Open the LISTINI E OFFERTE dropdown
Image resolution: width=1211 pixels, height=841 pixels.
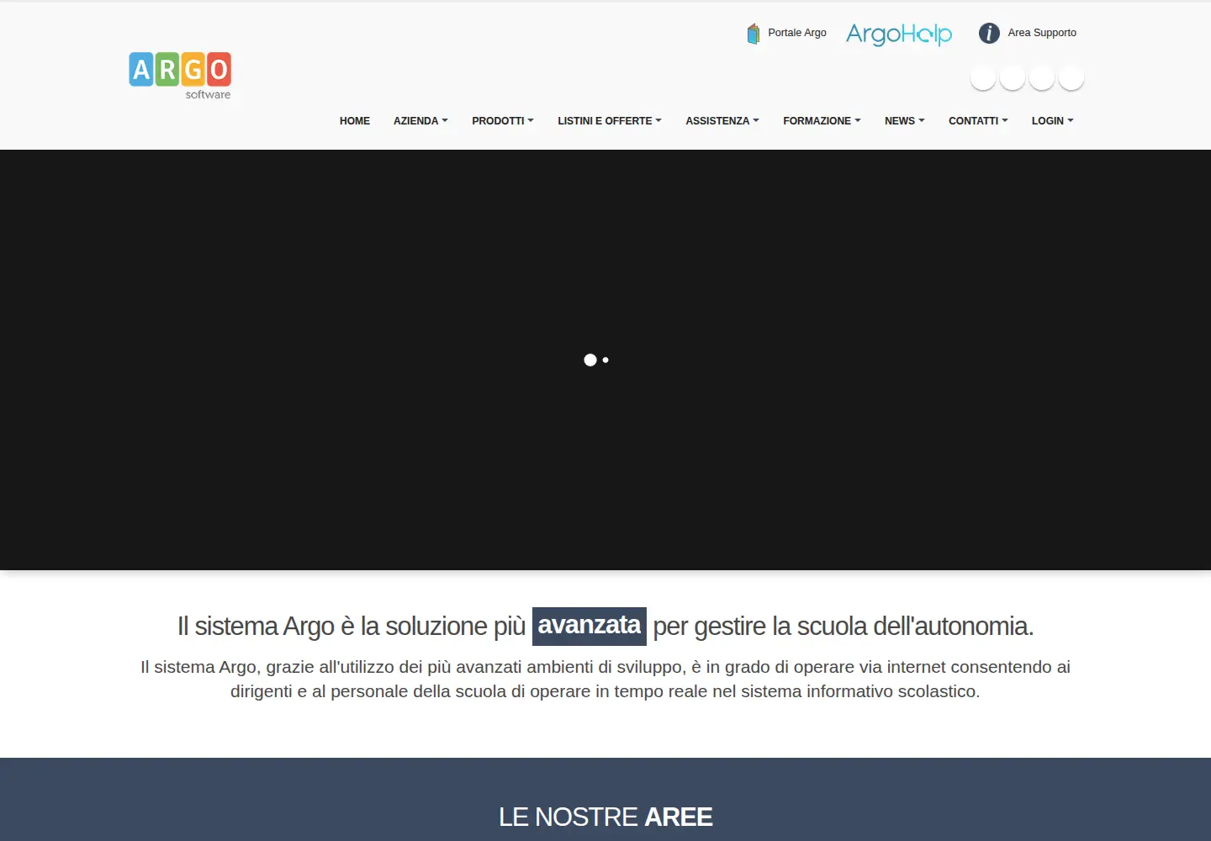pos(610,121)
